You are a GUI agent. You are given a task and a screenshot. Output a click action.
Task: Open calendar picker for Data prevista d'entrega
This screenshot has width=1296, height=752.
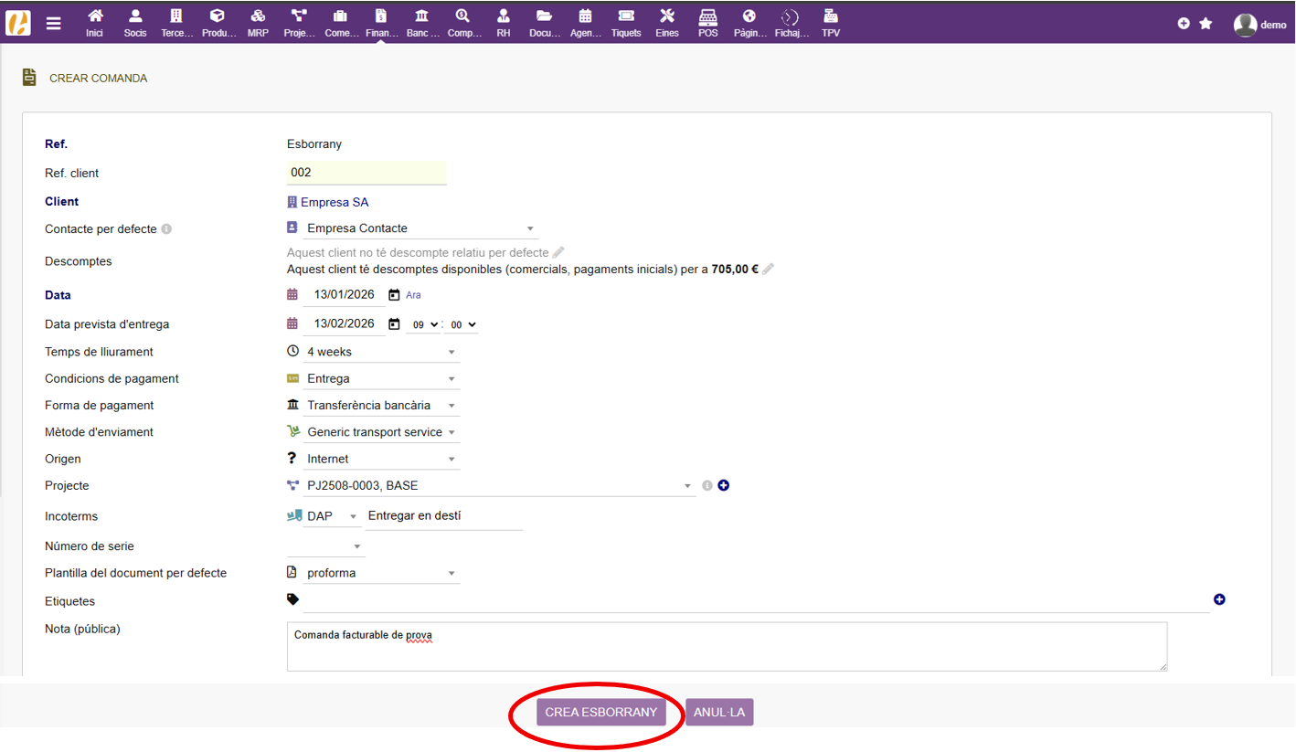pos(394,323)
